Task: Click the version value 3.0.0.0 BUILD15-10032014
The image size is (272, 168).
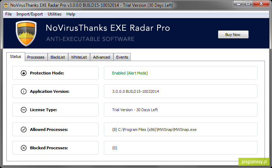Action: 136,91
